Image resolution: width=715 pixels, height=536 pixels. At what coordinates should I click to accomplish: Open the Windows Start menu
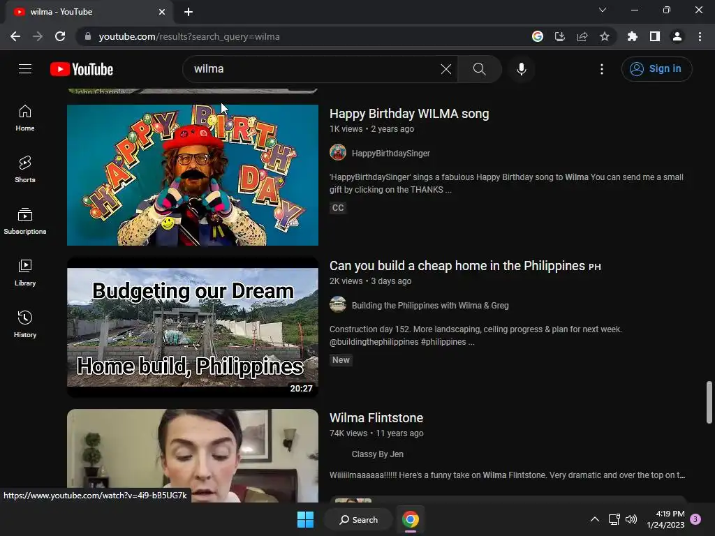(305, 519)
